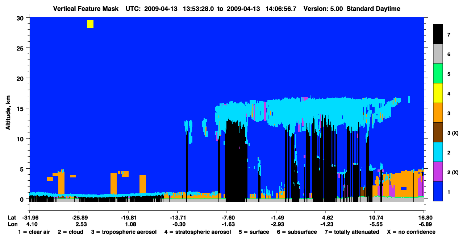
Task: Click the latitude value -13.71
Action: point(178,218)
